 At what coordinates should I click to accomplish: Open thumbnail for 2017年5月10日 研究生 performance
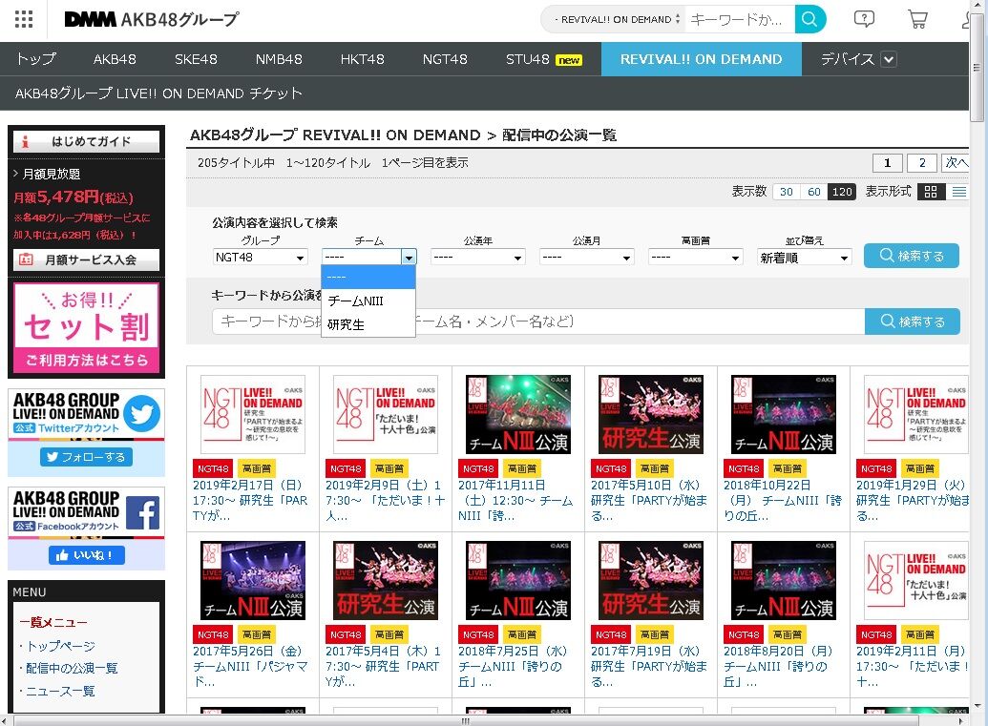(x=651, y=414)
